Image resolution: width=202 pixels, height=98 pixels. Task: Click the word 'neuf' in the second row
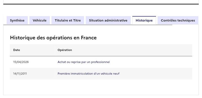[116, 74]
